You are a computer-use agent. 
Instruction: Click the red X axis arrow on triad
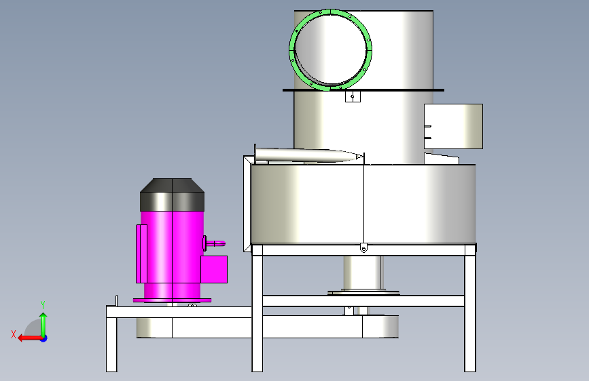pyautogui.click(x=30, y=338)
